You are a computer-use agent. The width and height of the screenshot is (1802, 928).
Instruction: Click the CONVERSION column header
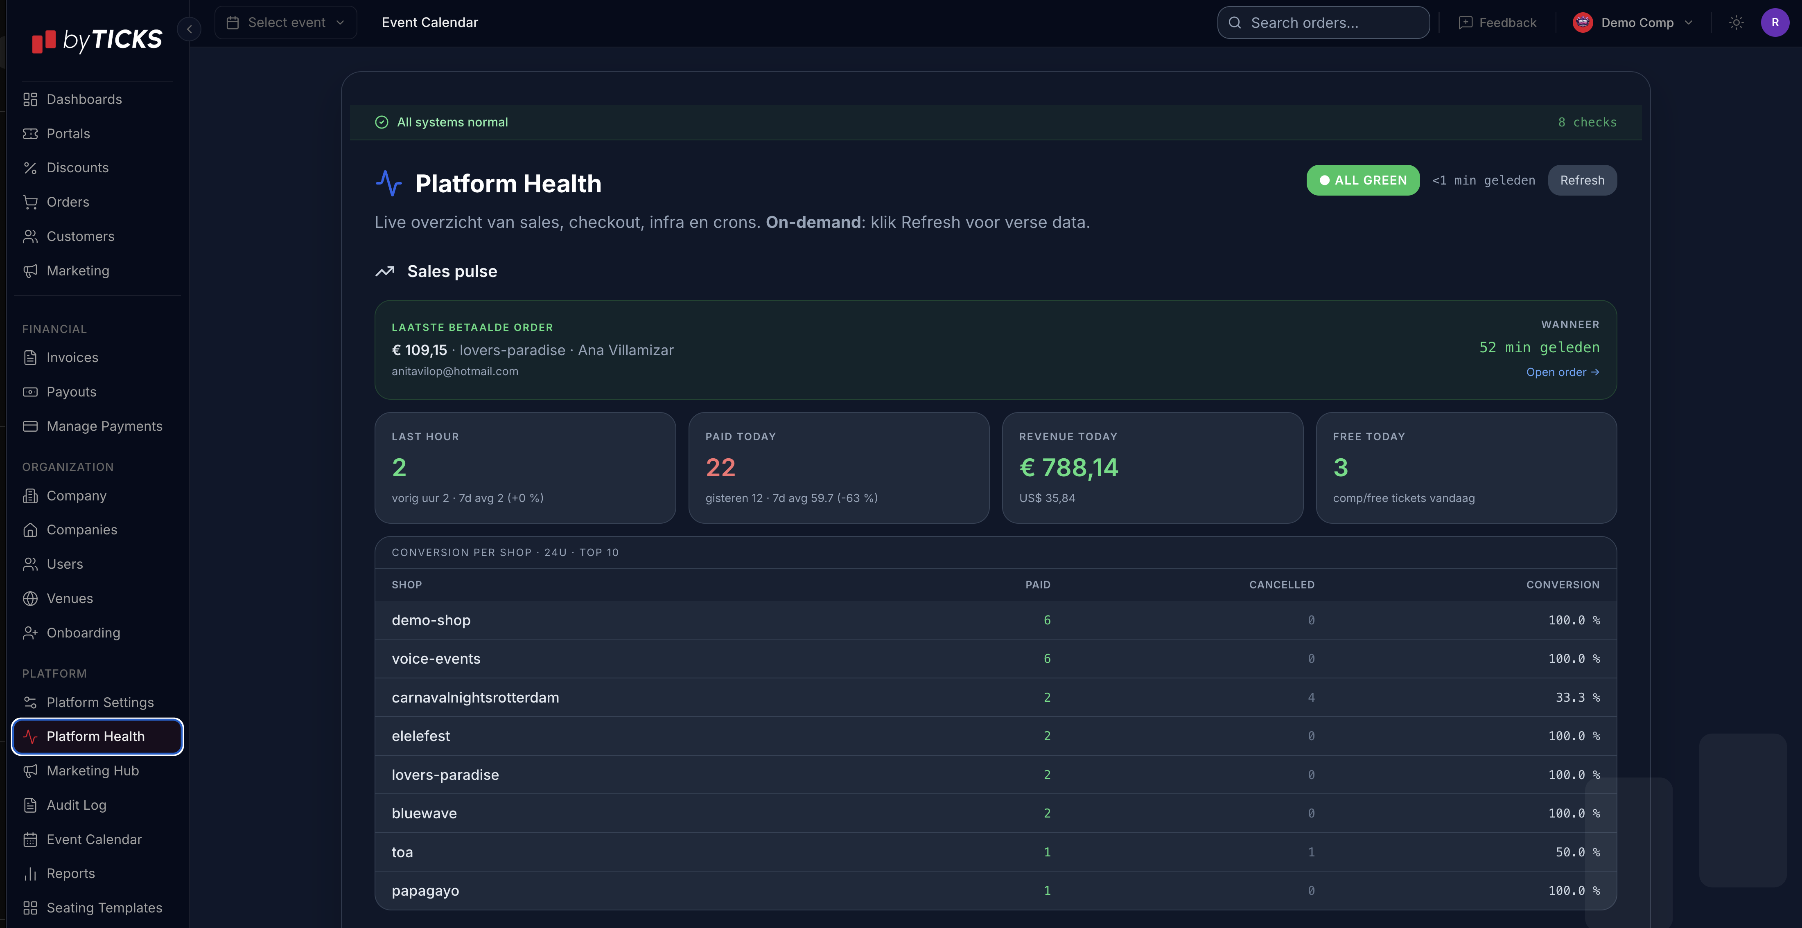point(1563,585)
